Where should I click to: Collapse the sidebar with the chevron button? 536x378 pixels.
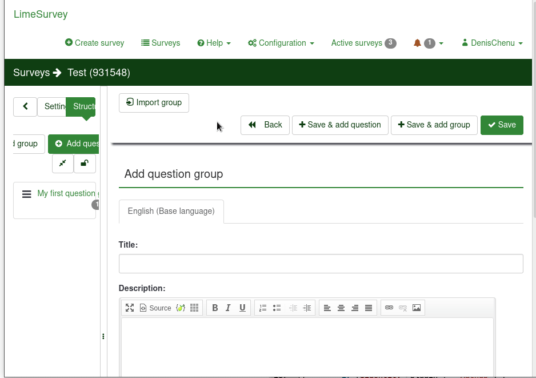[25, 106]
